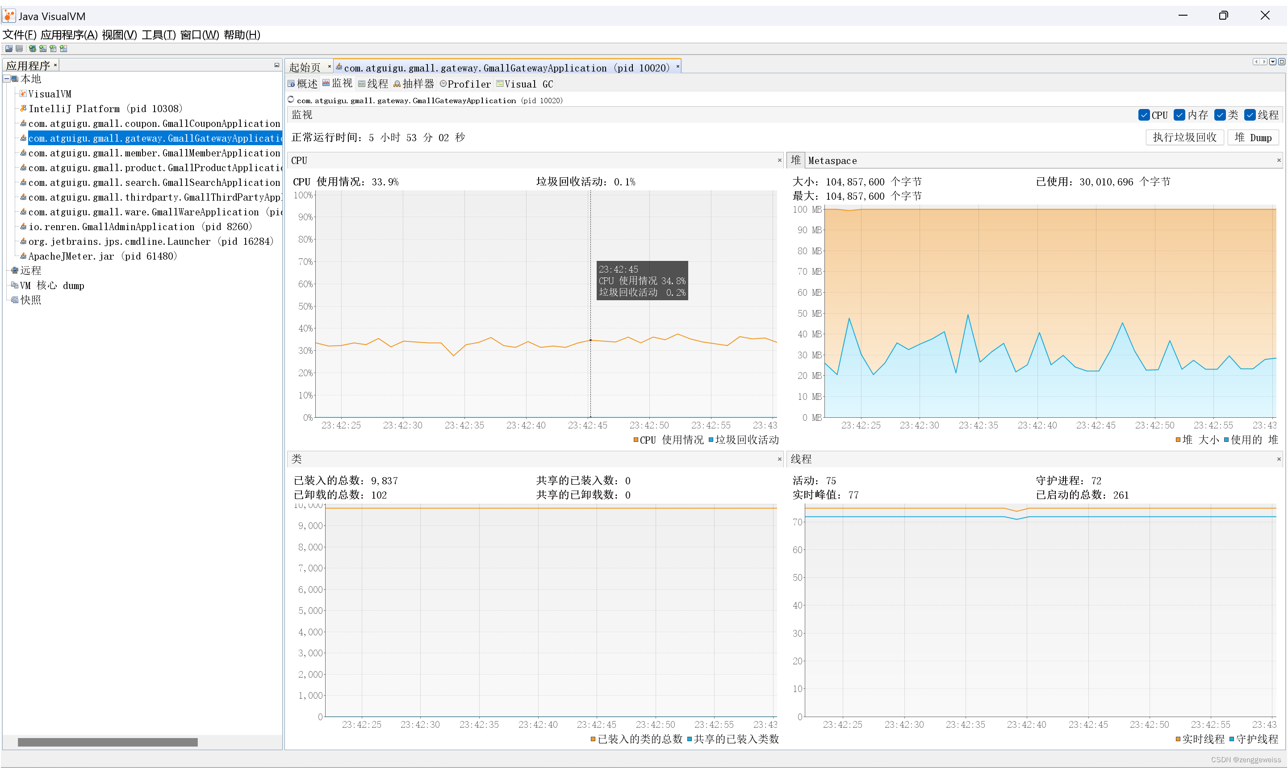Viewport: 1288px width, 768px height.
Task: Click the 23:42:45 marker on CPU chart
Action: tap(590, 340)
